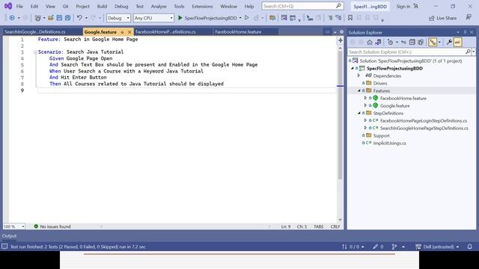Open tab overflow dropdown arrow in editor

335,32
